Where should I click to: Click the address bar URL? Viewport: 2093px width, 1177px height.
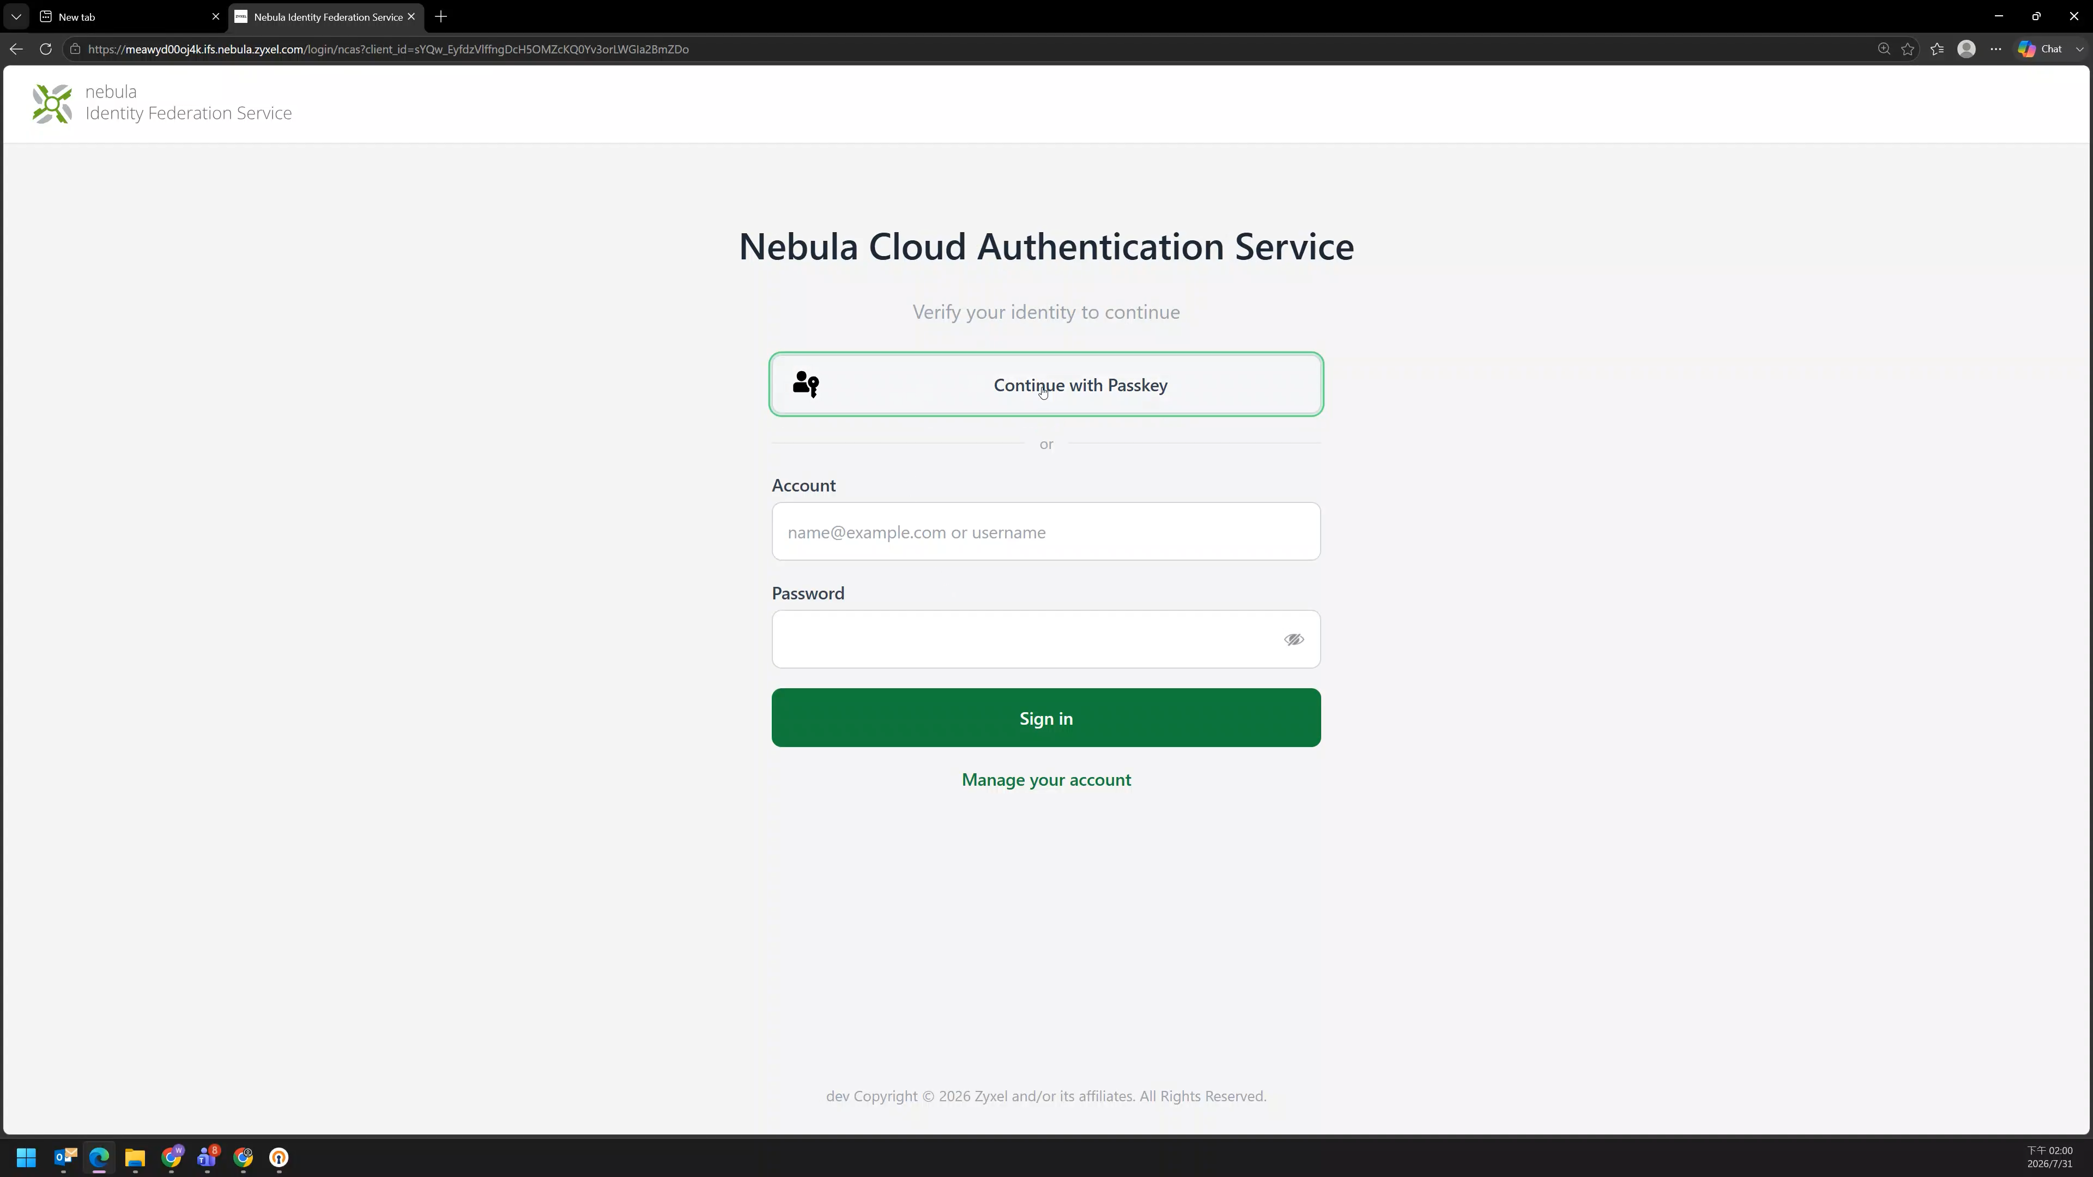click(389, 50)
